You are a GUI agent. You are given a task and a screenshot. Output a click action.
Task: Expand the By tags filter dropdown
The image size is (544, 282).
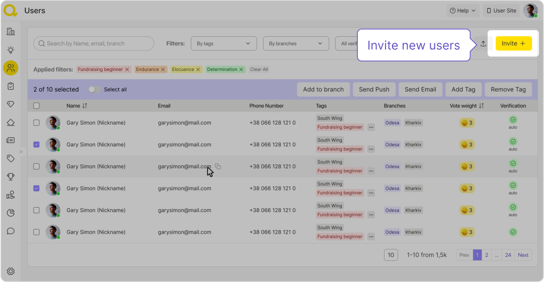click(223, 44)
